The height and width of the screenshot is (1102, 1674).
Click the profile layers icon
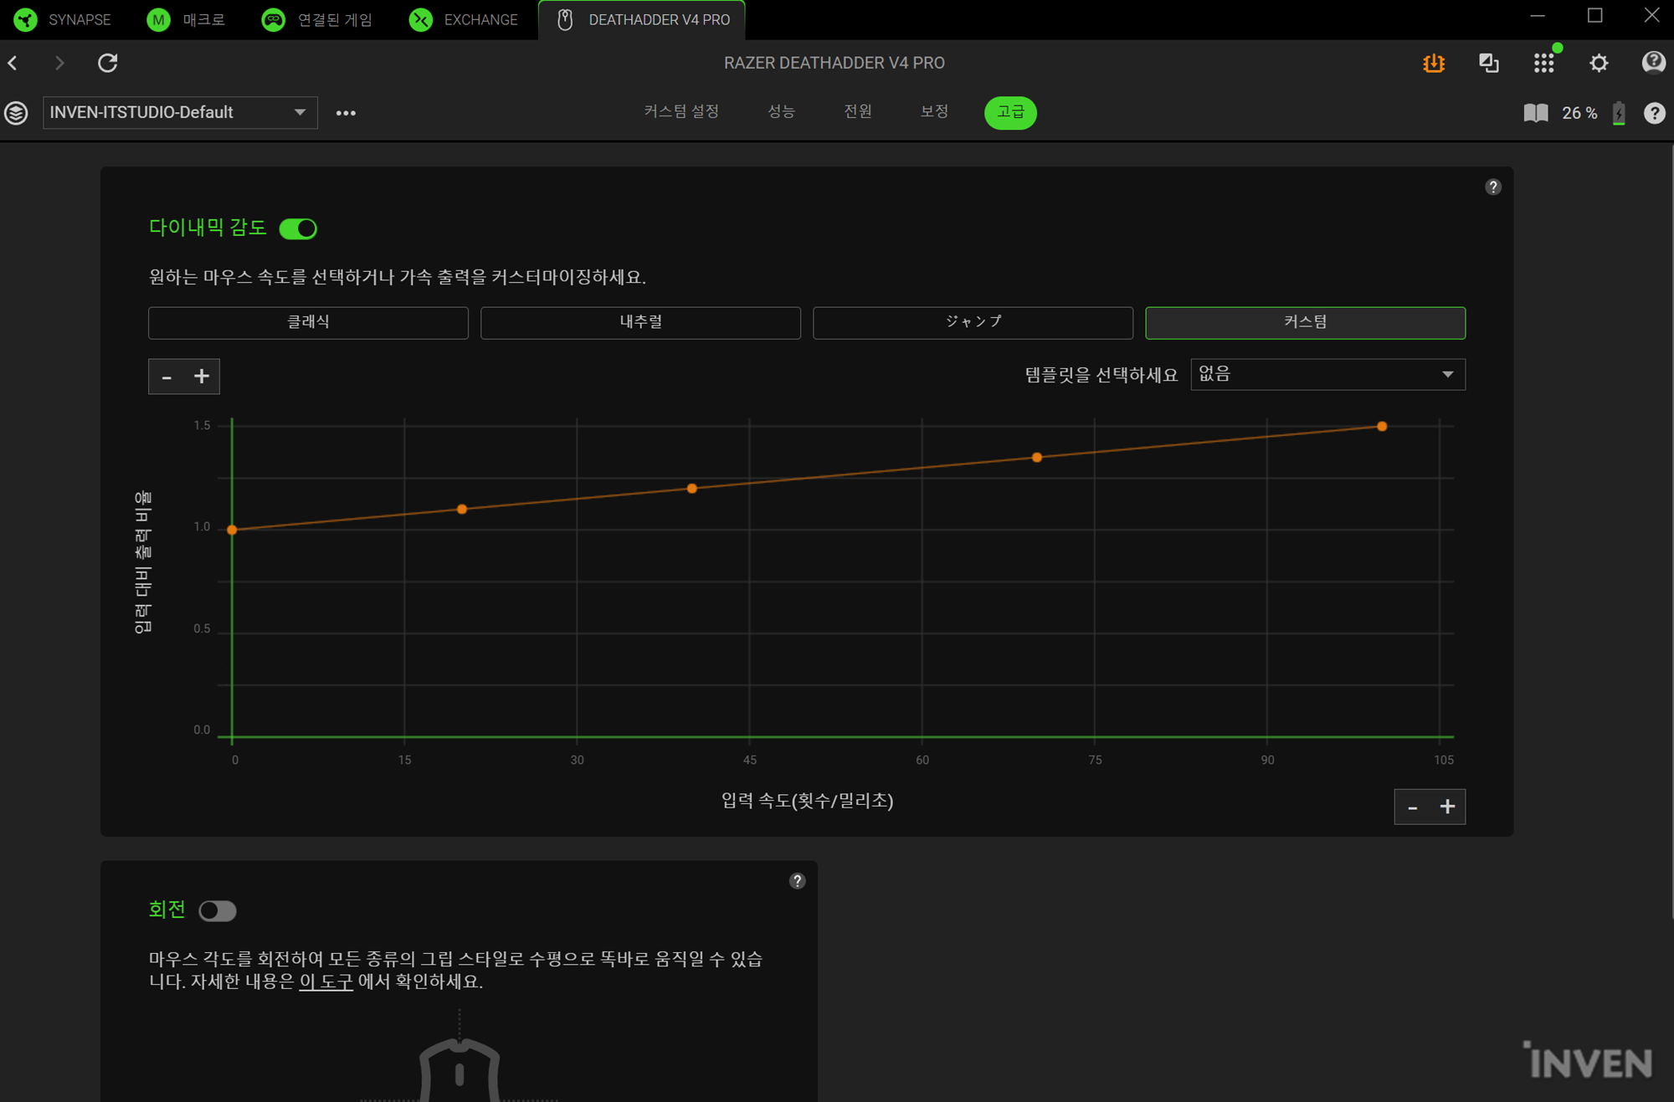coord(17,113)
